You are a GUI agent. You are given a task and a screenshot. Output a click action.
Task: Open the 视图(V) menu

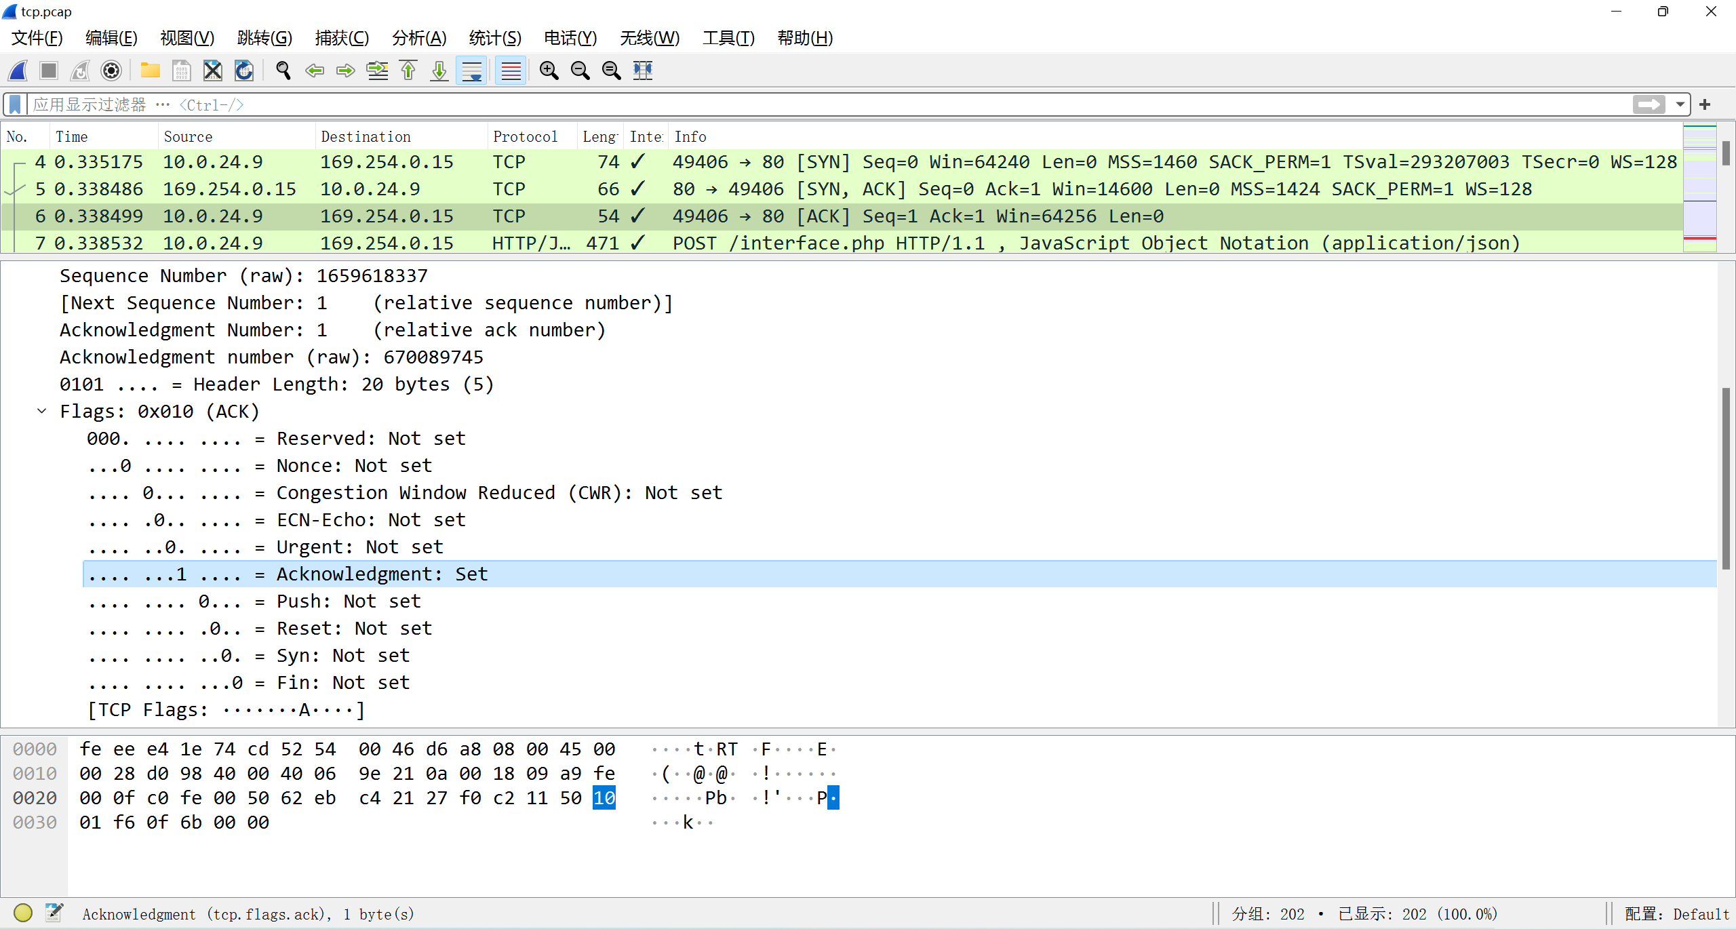[x=187, y=38]
